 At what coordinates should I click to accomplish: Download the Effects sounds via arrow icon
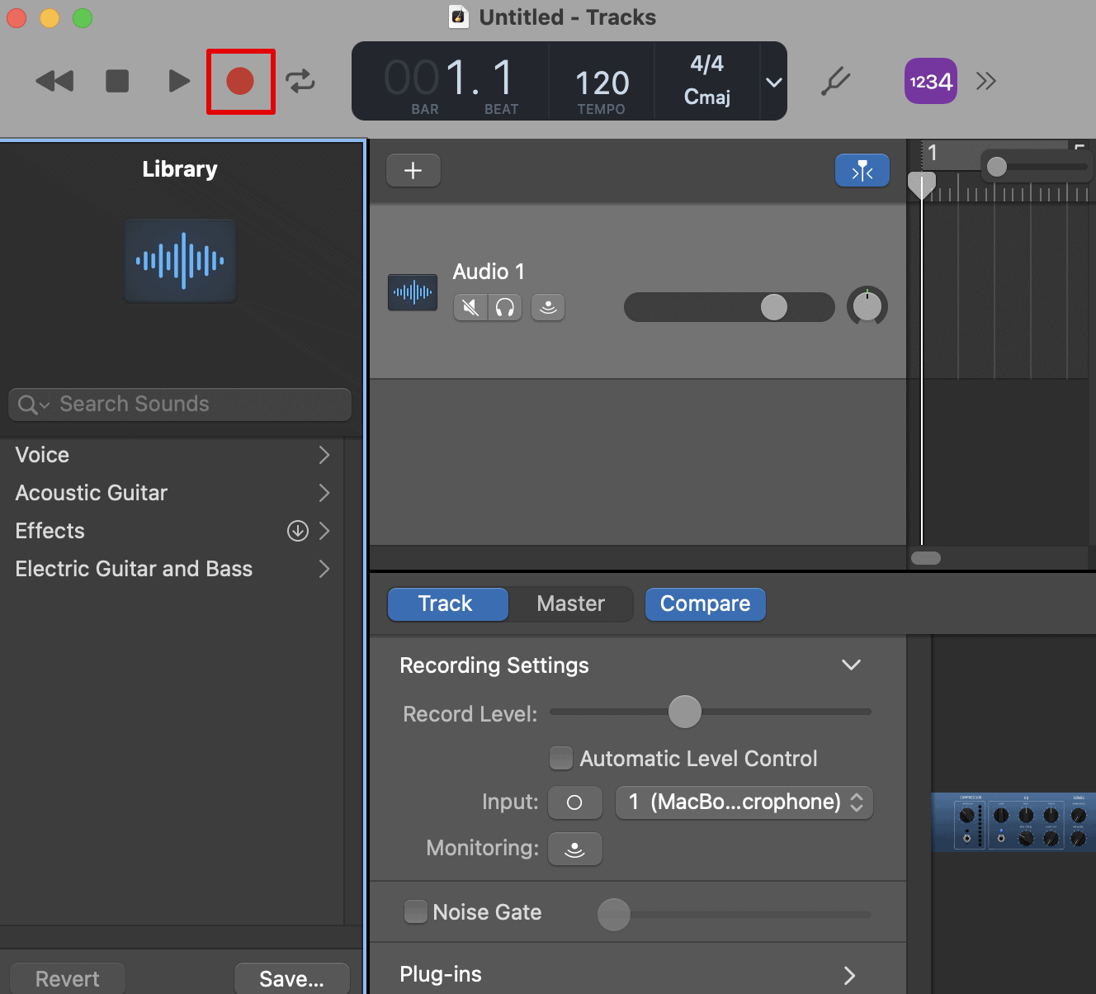click(298, 531)
